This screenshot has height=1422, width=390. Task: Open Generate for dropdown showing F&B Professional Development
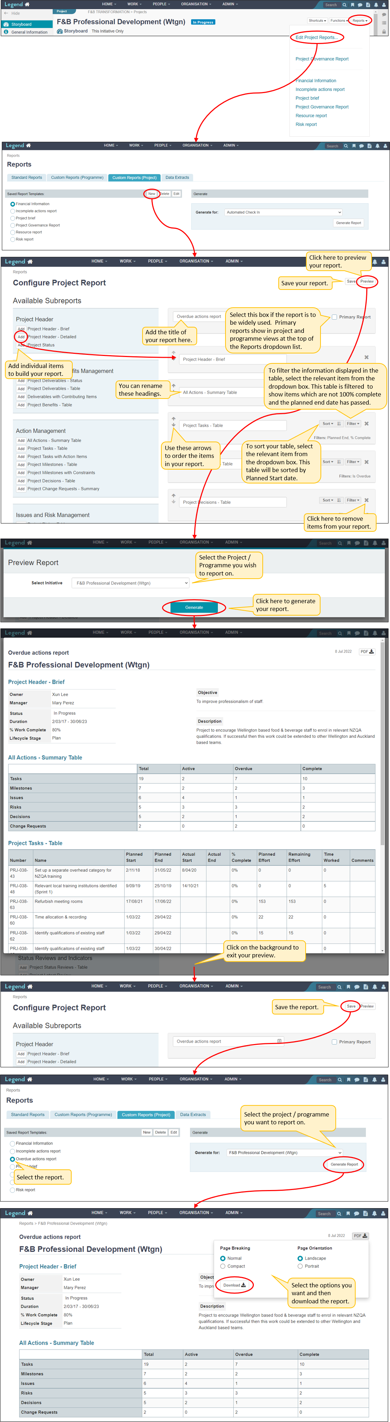point(285,1152)
